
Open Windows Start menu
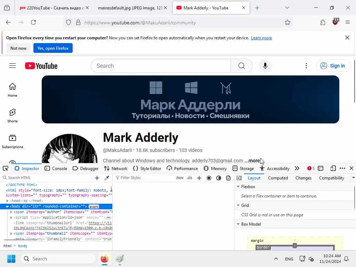(11, 259)
